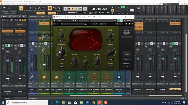The image size is (188, 105).
Task: Click the tempo value 160.00
Action: click(101, 13)
